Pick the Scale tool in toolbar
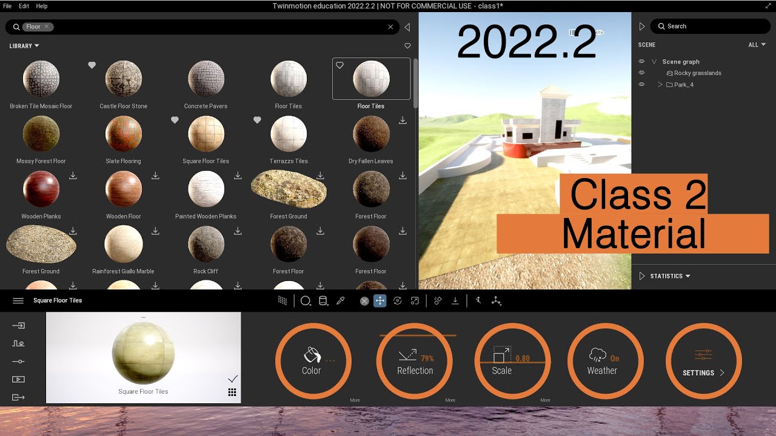 [x=415, y=301]
